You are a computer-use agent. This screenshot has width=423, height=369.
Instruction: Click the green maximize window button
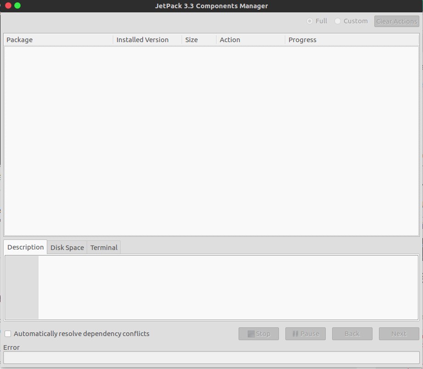17,5
